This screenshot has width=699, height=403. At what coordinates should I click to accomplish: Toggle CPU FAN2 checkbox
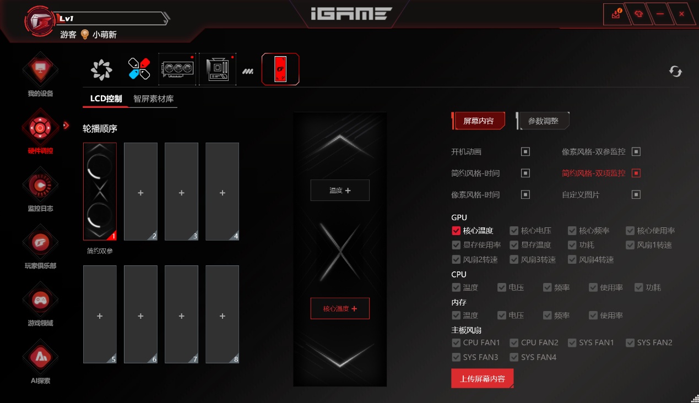(514, 342)
